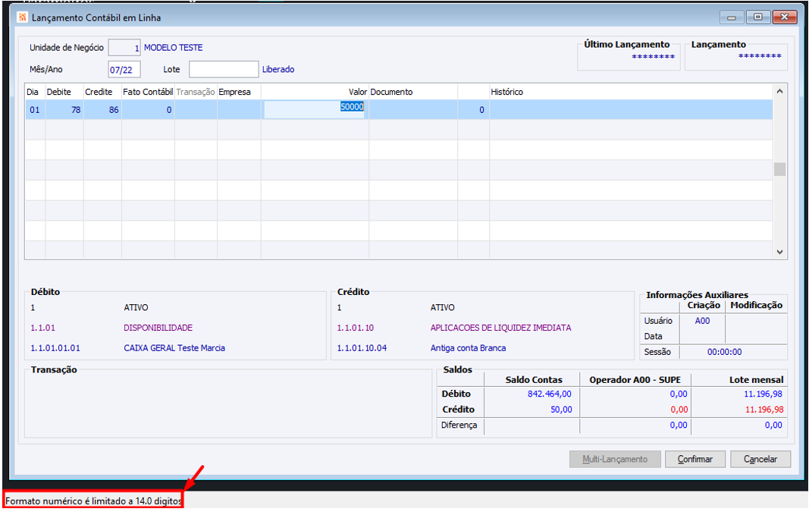
Task: Click the grid's vertical scrollbar thumb
Action: click(779, 169)
